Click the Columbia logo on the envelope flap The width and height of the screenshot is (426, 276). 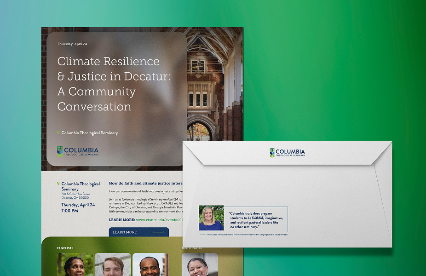point(288,153)
